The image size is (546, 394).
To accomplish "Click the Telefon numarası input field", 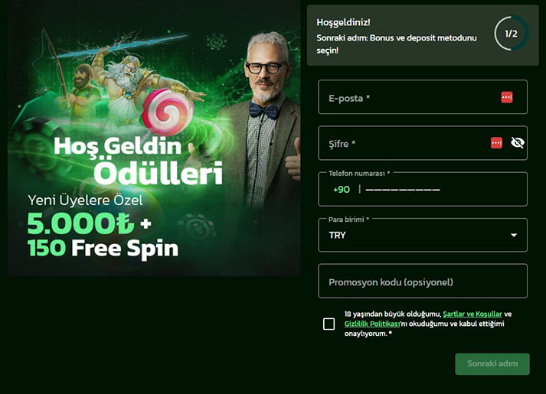I will (423, 189).
